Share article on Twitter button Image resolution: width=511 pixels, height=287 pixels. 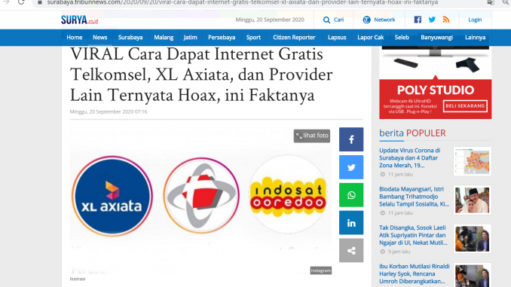click(x=351, y=167)
